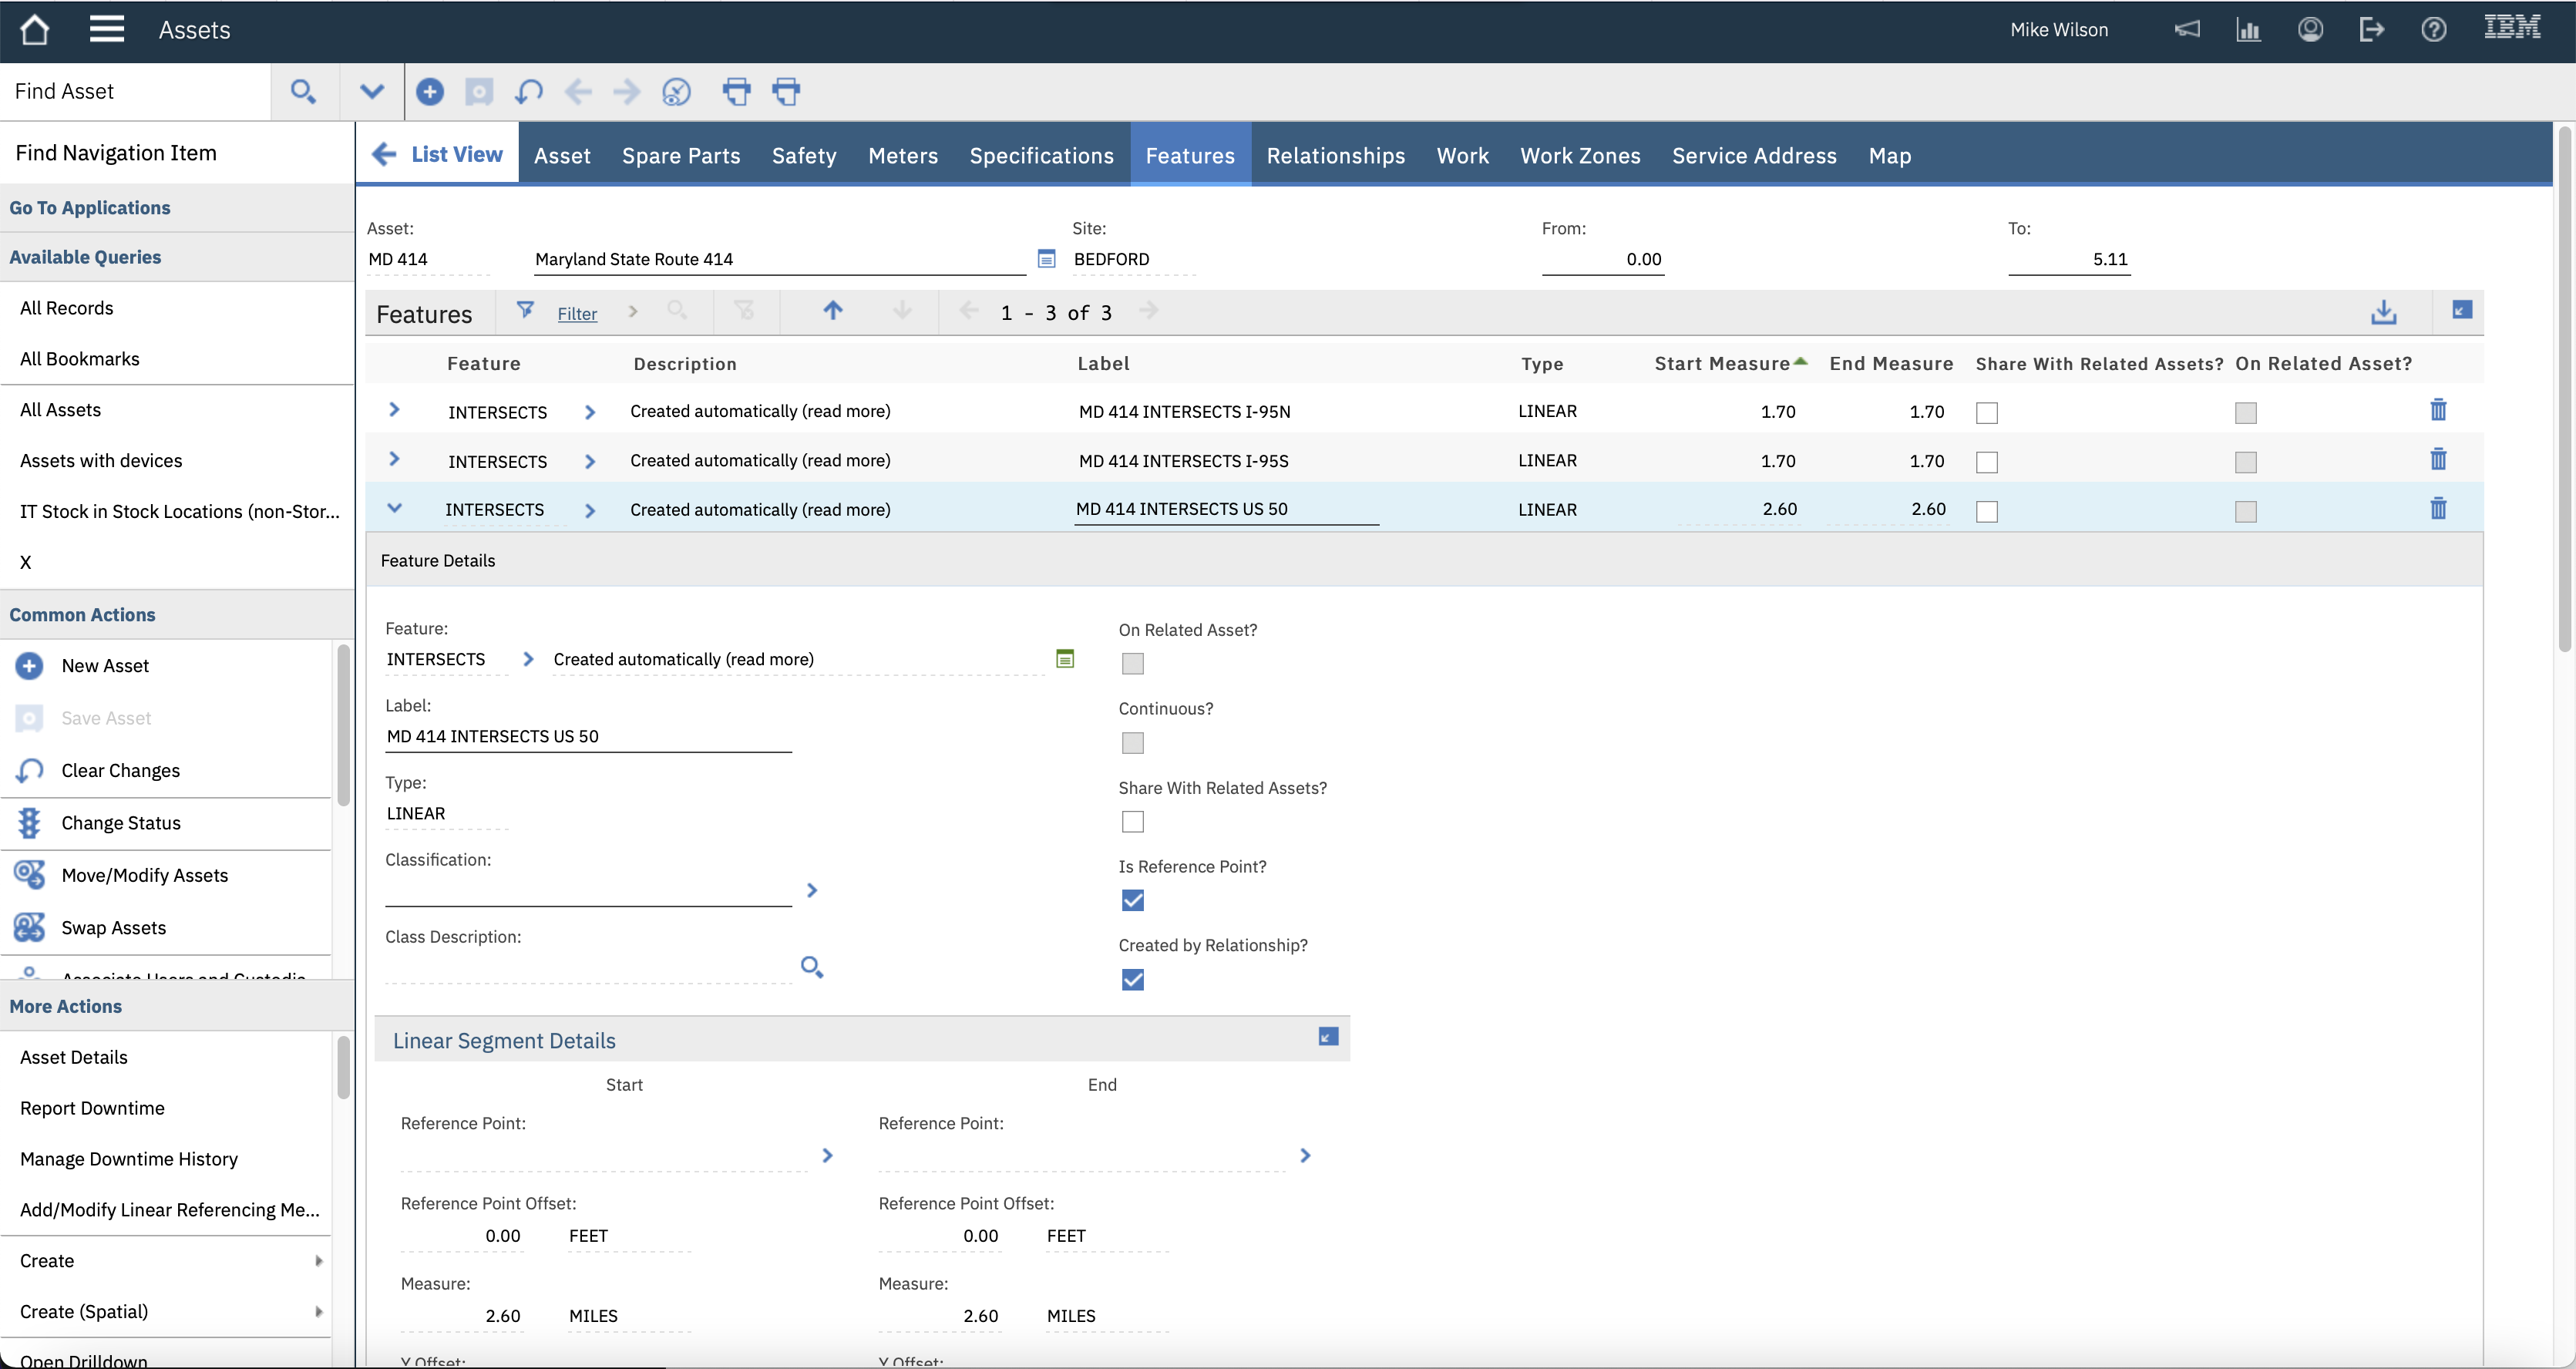Click the Features table filter funnel icon
Viewport: 2576px width, 1369px height.
(x=525, y=311)
